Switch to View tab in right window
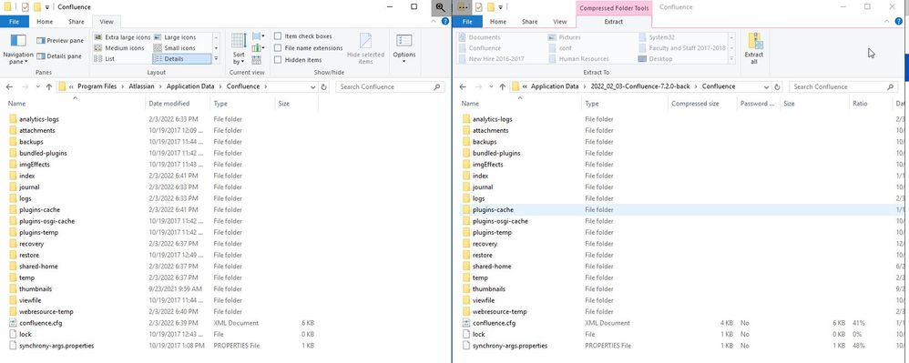The height and width of the screenshot is (363, 909). click(x=559, y=22)
